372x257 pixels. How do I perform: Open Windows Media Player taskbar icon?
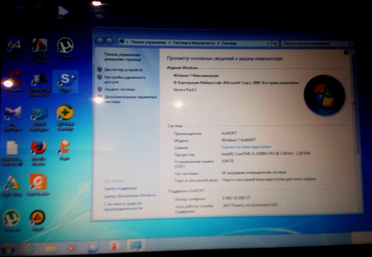click(x=71, y=248)
